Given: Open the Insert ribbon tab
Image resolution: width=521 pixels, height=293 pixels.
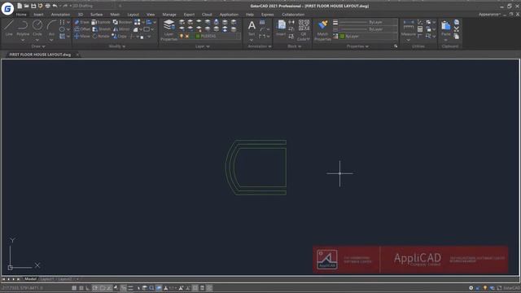Looking at the screenshot, I should (x=38, y=15).
